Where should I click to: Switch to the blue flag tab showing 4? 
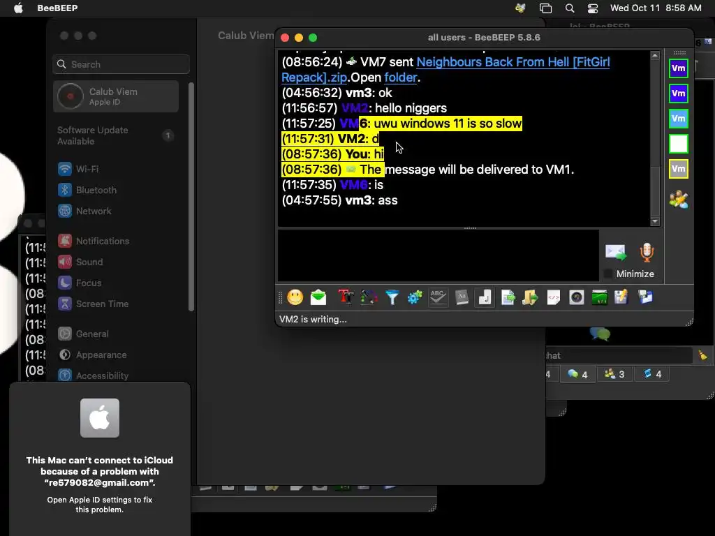652,374
